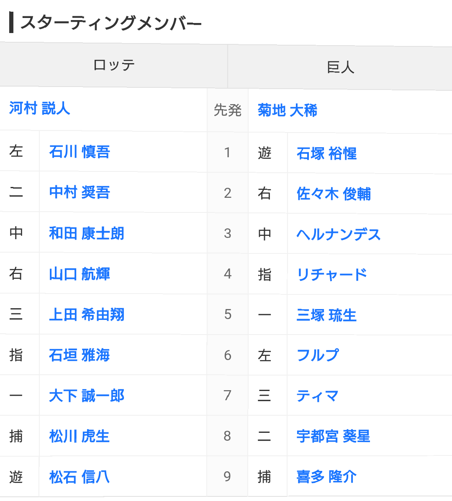This screenshot has width=452, height=501.
Task: Select Giants catcher 喜多 隆介
Action: (x=327, y=477)
